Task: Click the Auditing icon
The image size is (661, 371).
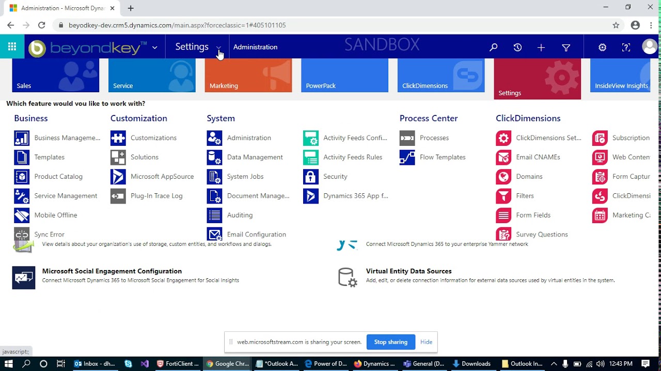Action: pos(214,215)
